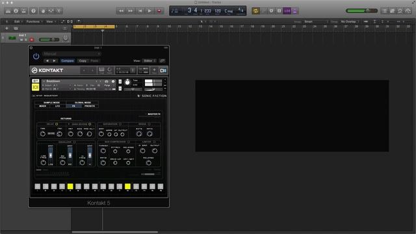This screenshot has height=234, width=416.
Task: Go to previous plugin preset arrow
Action: coord(47,60)
